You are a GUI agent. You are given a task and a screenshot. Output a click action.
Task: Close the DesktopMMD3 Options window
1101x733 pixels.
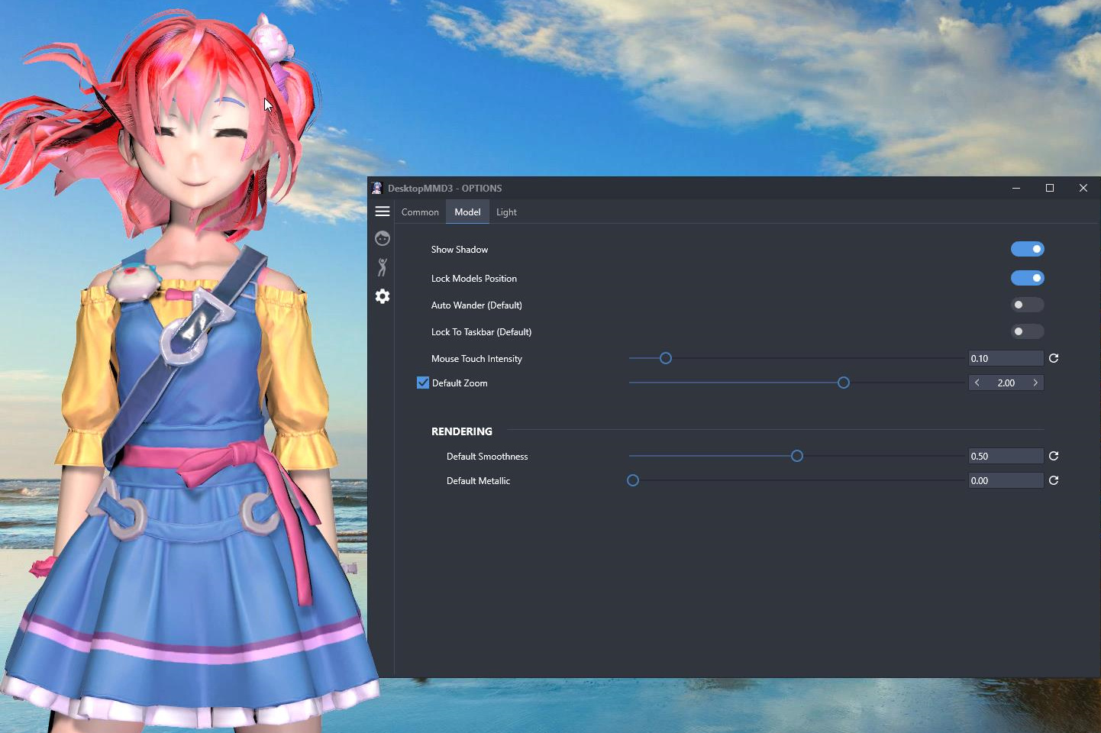tap(1083, 188)
